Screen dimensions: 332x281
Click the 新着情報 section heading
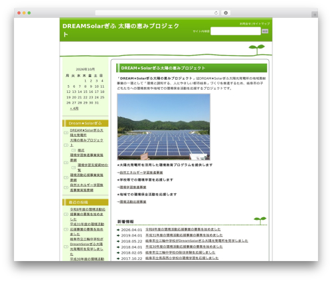tap(125, 221)
